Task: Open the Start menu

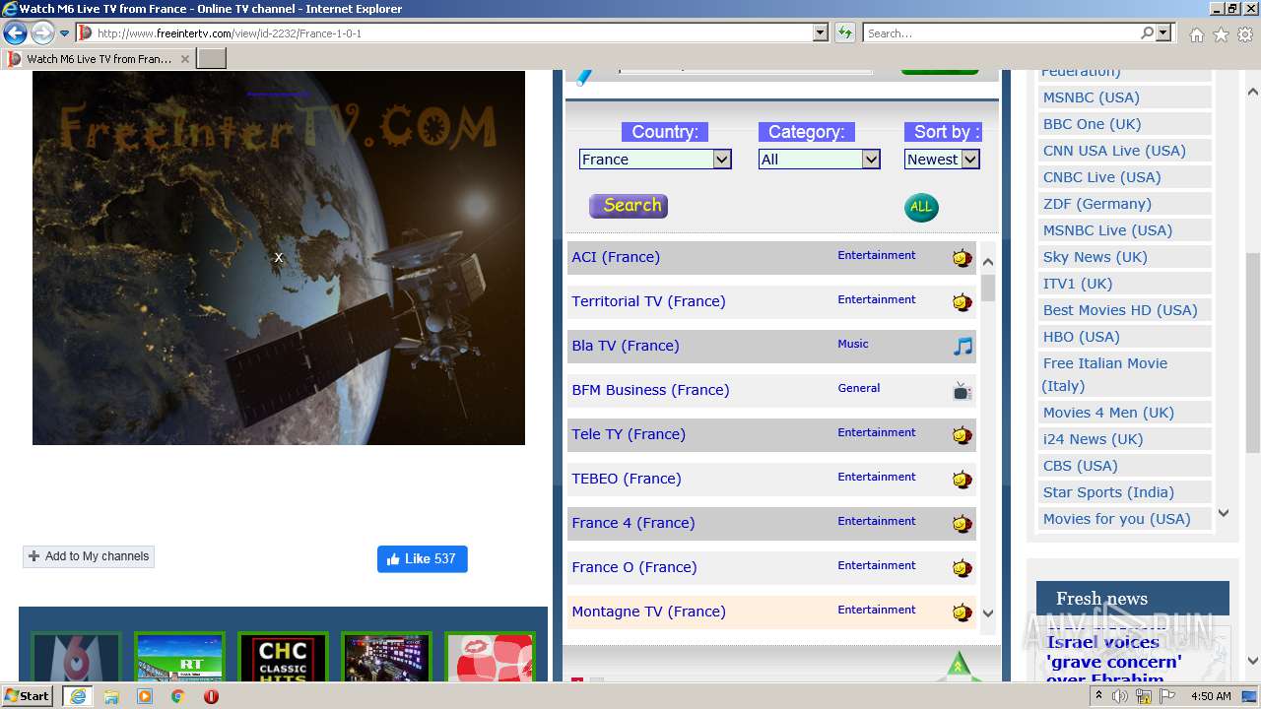Action: 27,696
